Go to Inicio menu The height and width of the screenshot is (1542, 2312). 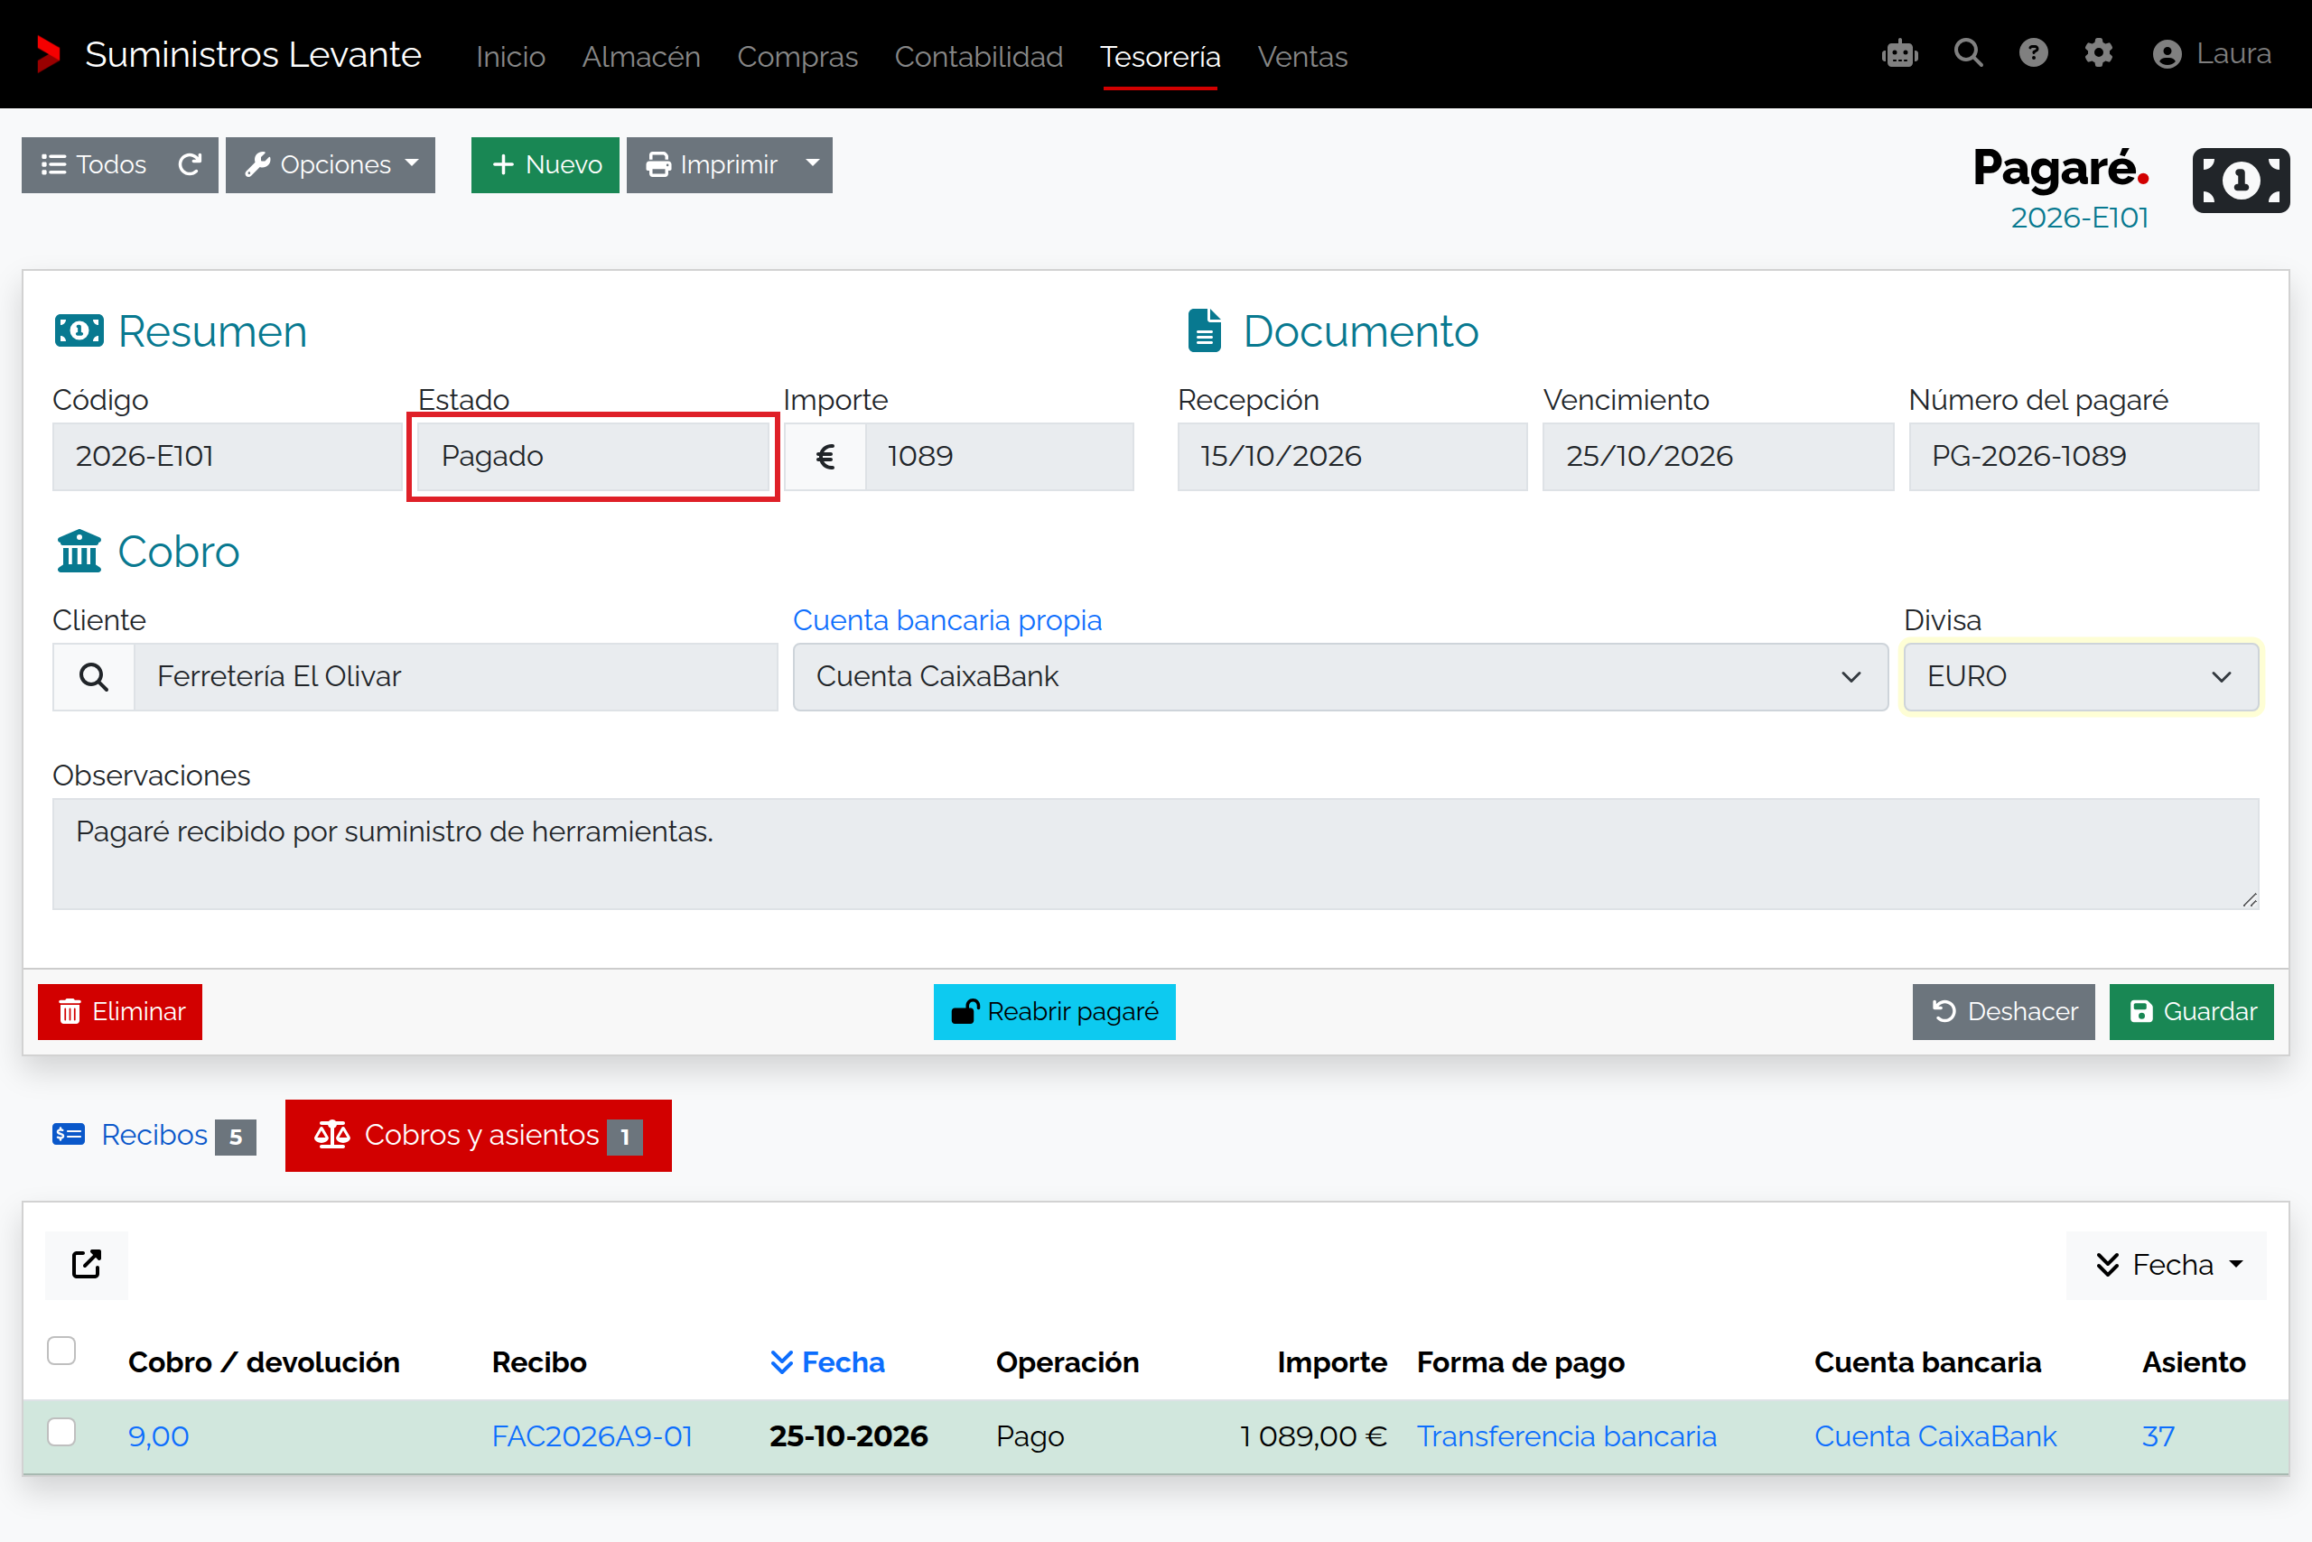pyautogui.click(x=510, y=56)
